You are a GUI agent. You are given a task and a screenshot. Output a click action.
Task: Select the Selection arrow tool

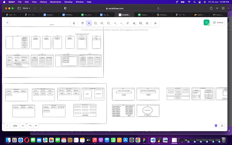[x=89, y=23]
